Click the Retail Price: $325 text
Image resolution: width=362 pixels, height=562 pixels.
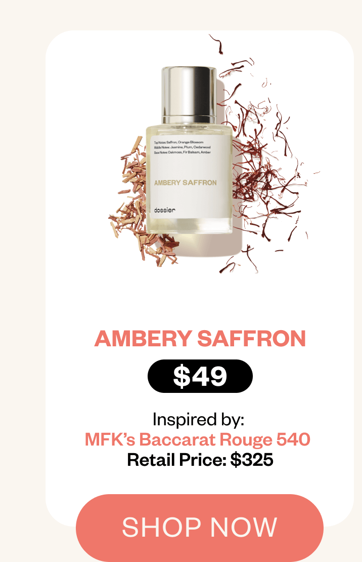pyautogui.click(x=200, y=460)
